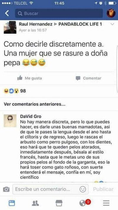
Task: Tap the Comentar button
Action: [88, 78]
